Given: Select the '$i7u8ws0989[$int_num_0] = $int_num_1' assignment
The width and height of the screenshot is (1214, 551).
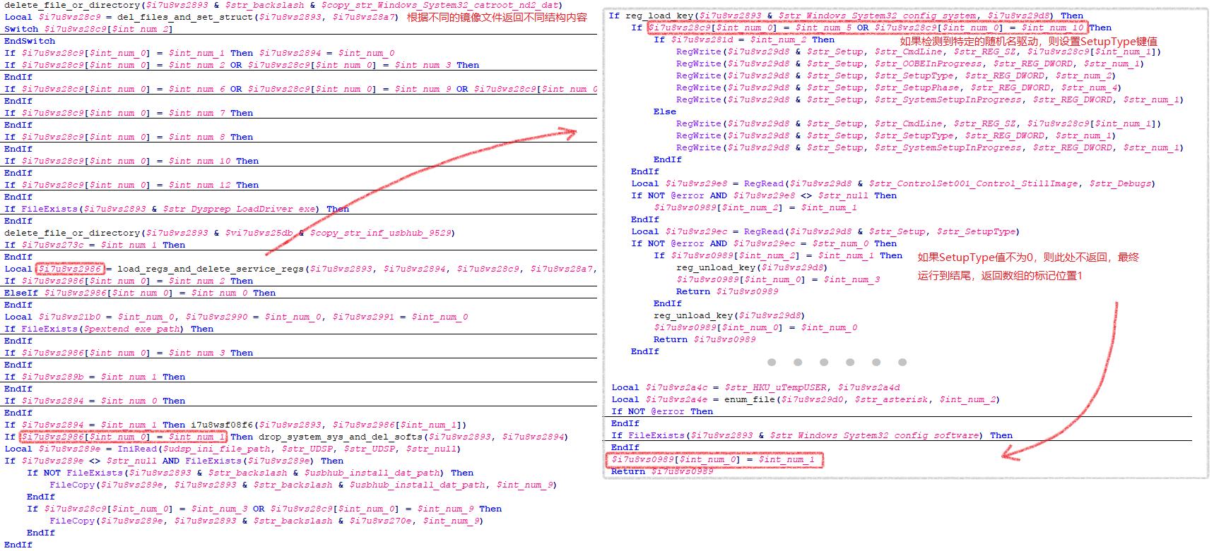Looking at the screenshot, I should (713, 459).
